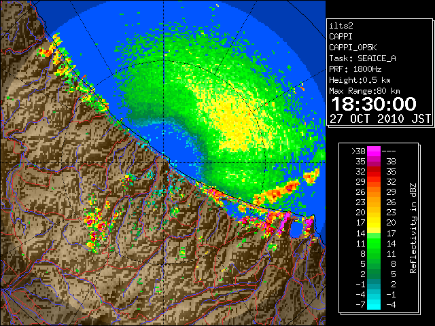Select the "CAPPI_0P5K" product label
The width and height of the screenshot is (435, 326).
point(353,48)
